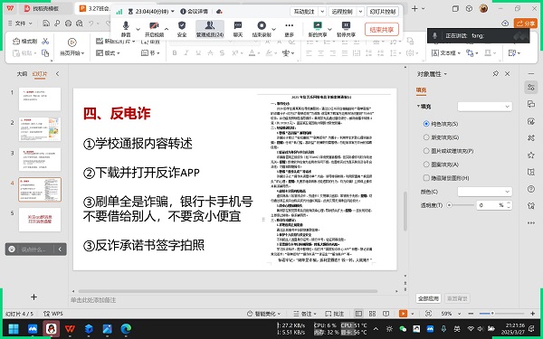Open the Text Box dropdown in ribbon
Screen dimensions: 543x339
pos(446,53)
